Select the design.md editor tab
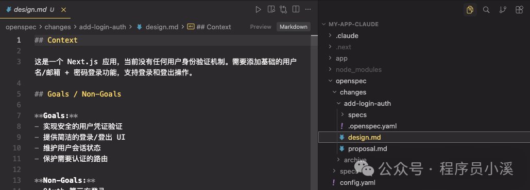Screen dimensions: 530x190 coord(35,9)
